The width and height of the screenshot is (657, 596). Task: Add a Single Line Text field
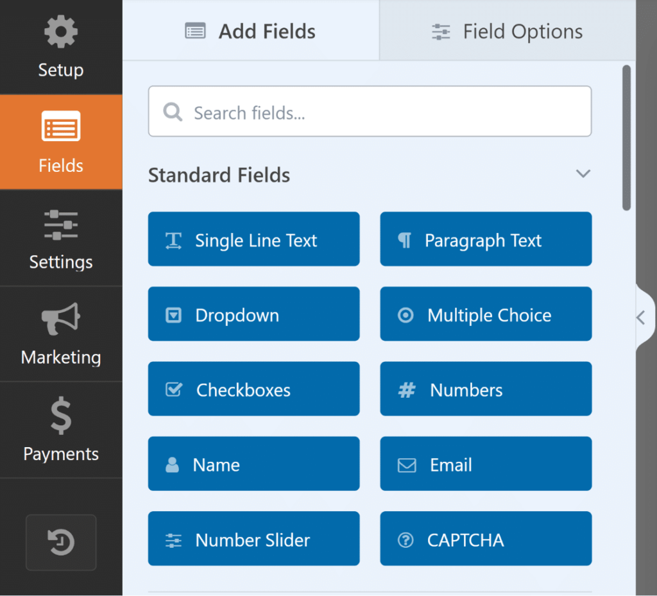point(253,239)
